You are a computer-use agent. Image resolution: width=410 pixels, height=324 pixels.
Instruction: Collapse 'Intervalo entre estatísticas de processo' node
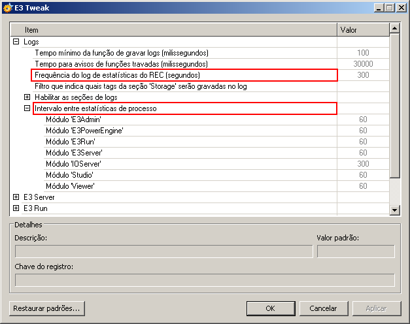pyautogui.click(x=27, y=108)
